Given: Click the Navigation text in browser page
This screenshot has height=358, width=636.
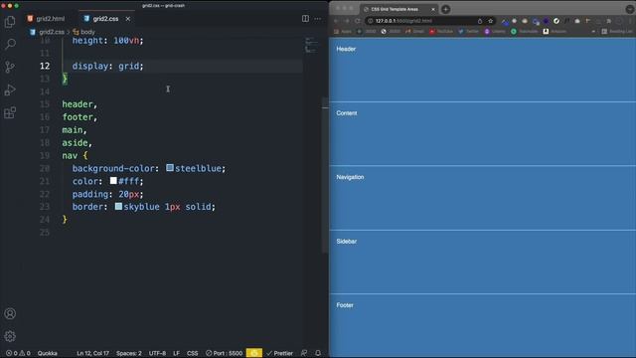Looking at the screenshot, I should (x=350, y=177).
